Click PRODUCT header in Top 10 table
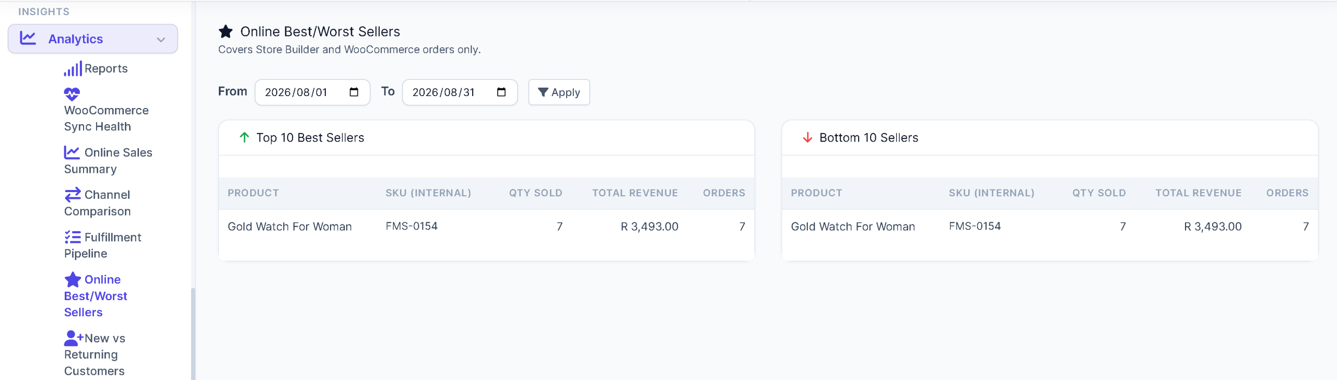1337x380 pixels. click(x=253, y=193)
